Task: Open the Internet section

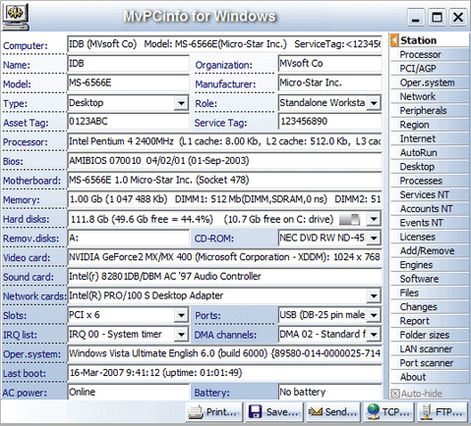Action: (x=430, y=138)
